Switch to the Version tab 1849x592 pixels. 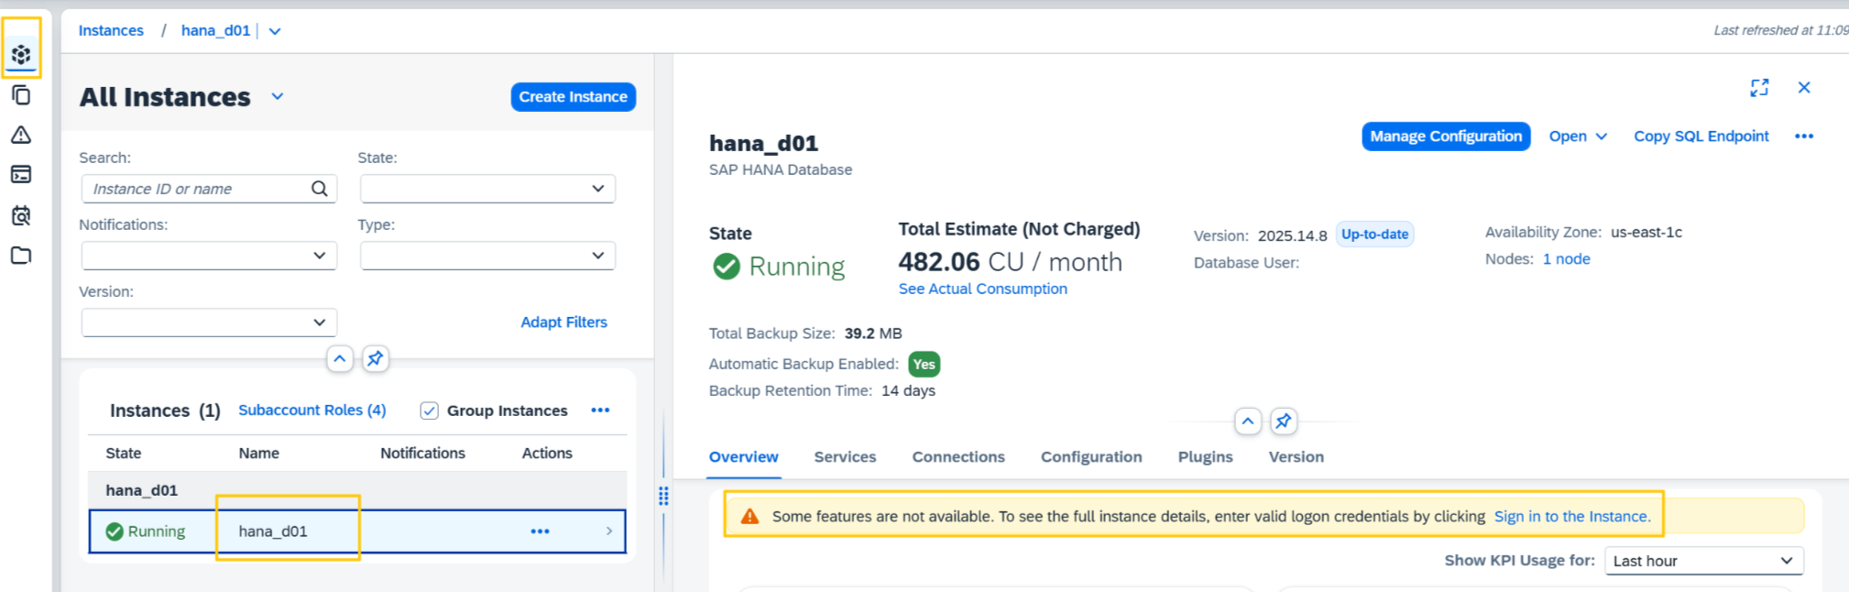coord(1296,457)
